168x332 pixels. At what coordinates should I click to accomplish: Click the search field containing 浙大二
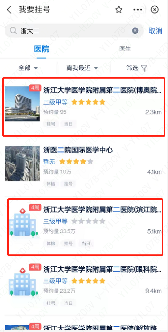pos(74,31)
